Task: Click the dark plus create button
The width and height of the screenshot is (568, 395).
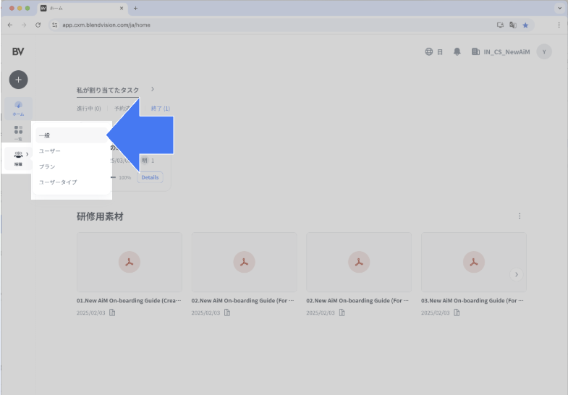Action: click(19, 80)
